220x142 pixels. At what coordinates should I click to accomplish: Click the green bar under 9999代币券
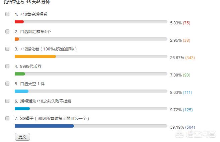[20, 74]
